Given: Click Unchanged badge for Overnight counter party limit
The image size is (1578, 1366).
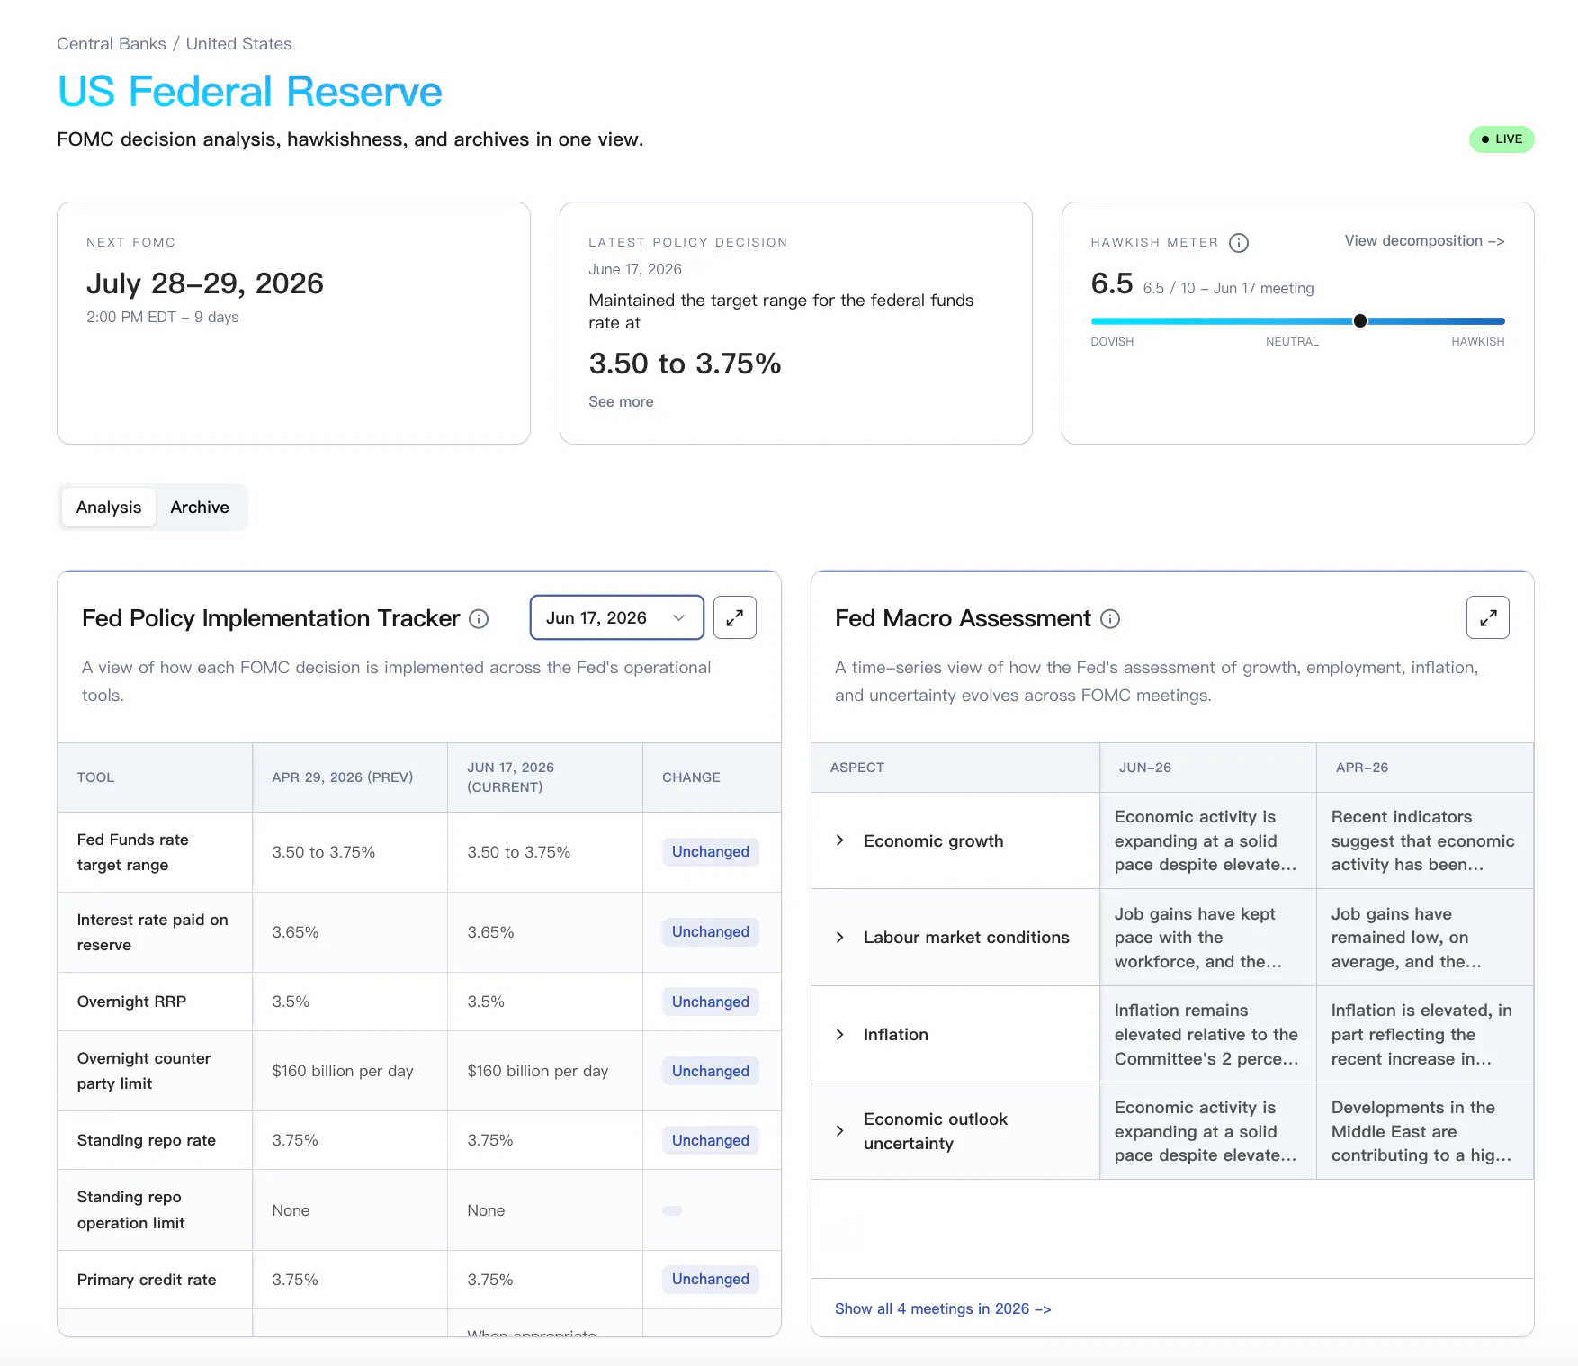Looking at the screenshot, I should point(711,1071).
